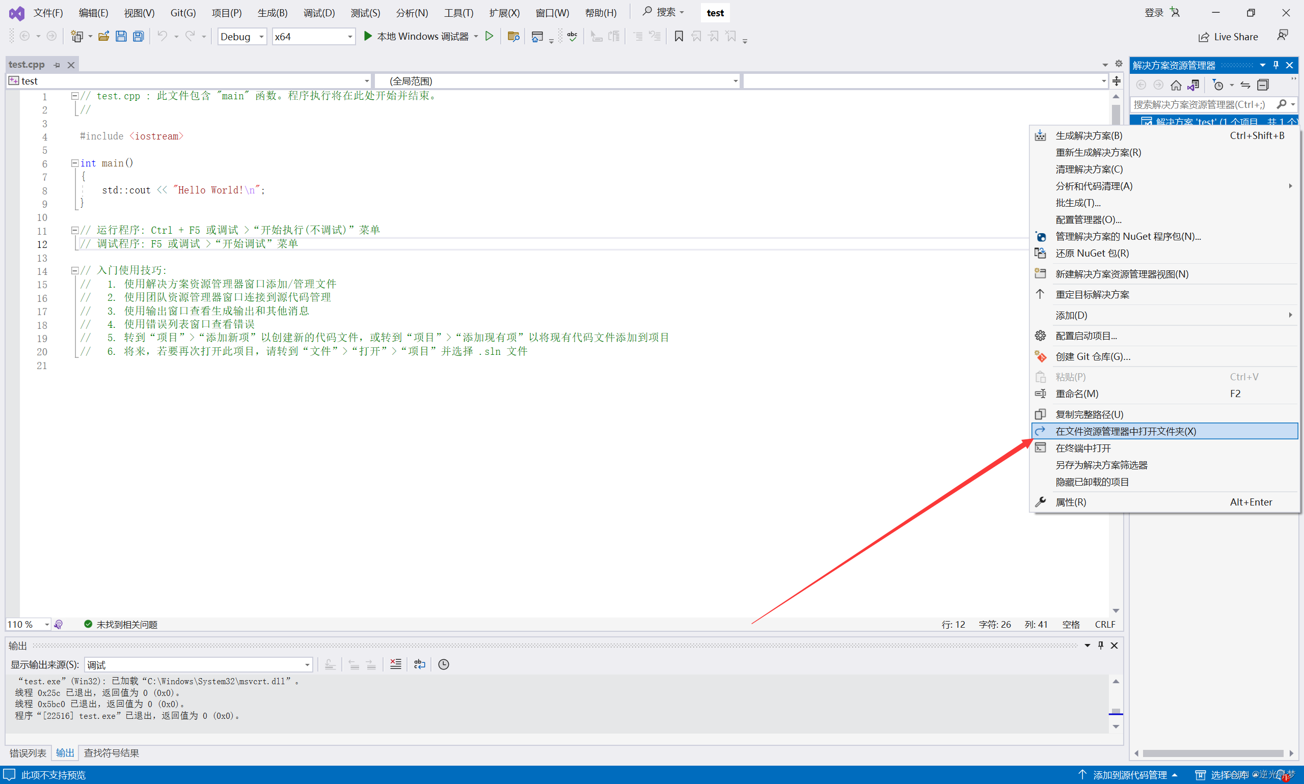
Task: Toggle auto-hide pin on Solution Explorer
Action: 1276,65
